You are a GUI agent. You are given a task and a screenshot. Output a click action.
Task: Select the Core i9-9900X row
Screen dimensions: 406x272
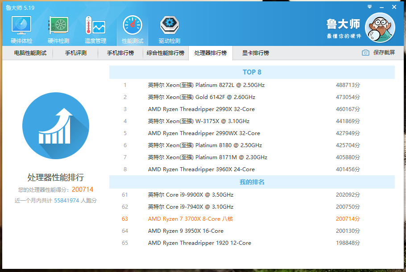pyautogui.click(x=252, y=194)
